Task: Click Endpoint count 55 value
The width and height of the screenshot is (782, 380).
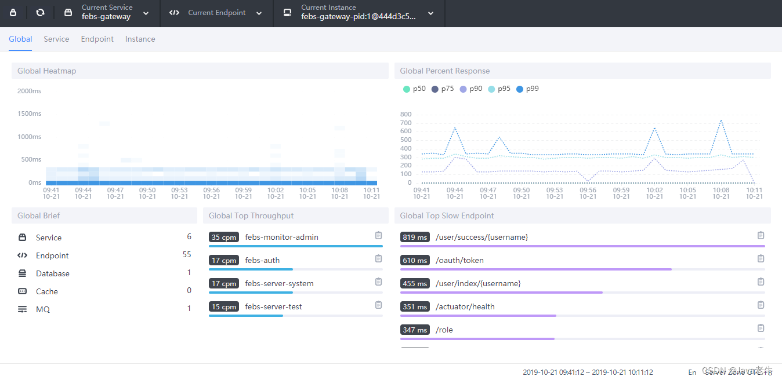Action: click(x=187, y=254)
